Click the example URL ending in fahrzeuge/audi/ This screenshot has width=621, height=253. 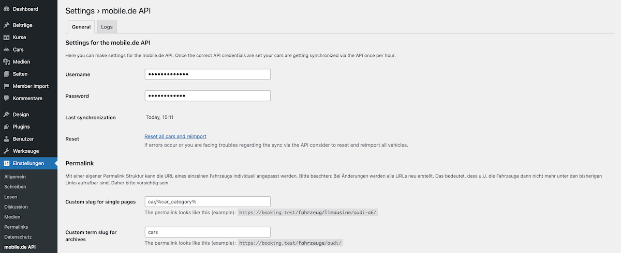click(x=291, y=243)
